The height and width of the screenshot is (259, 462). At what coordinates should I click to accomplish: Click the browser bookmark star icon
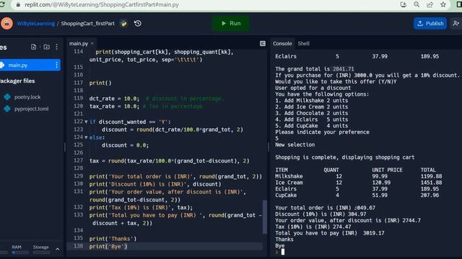443,4
